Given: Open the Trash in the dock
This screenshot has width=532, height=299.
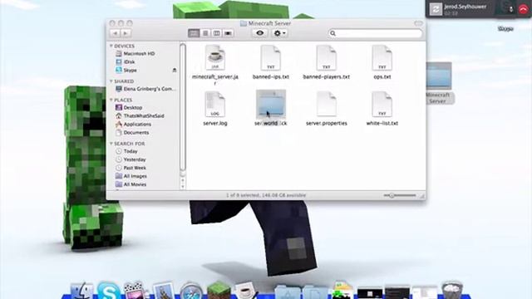Looking at the screenshot, I should [x=452, y=291].
